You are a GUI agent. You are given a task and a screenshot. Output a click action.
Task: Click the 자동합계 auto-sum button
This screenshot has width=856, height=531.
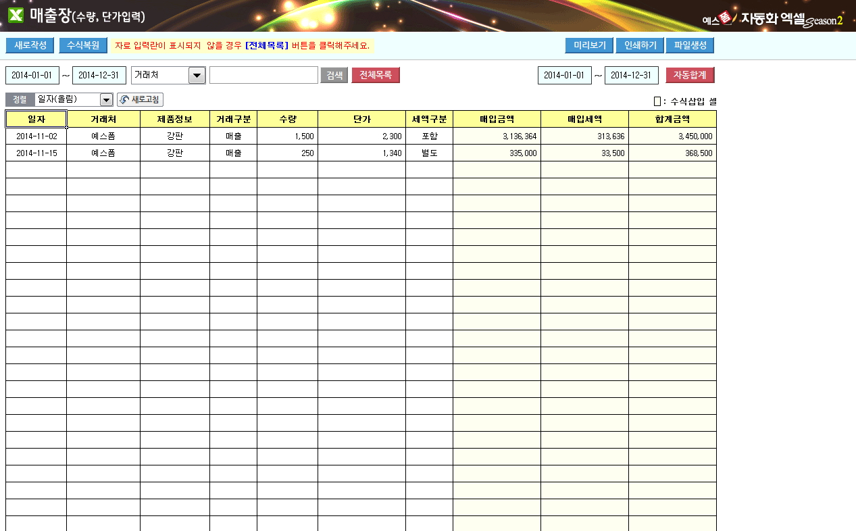690,75
